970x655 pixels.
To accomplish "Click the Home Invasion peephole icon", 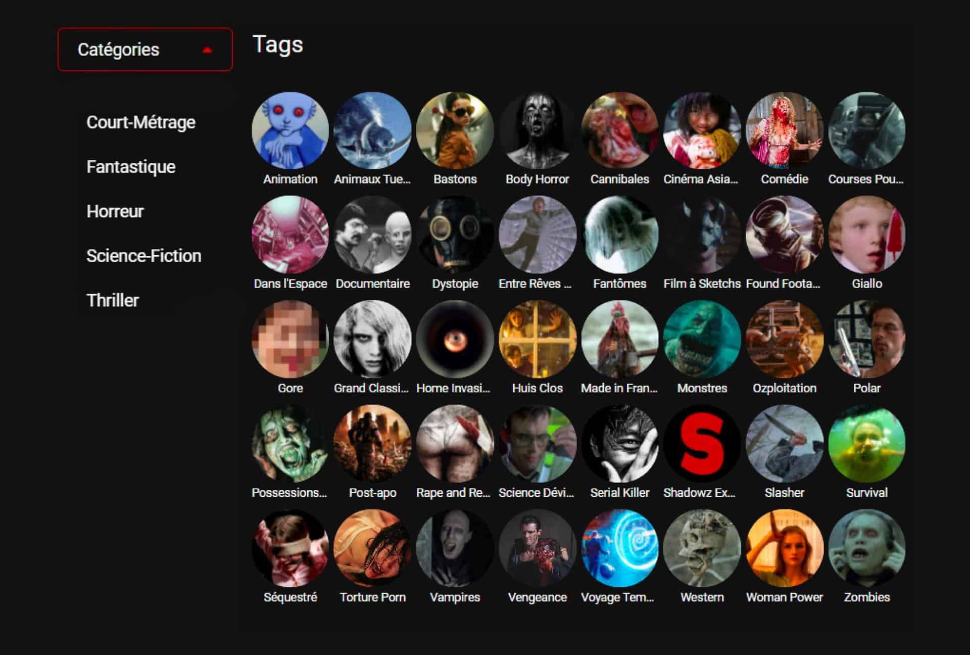I will pos(455,339).
